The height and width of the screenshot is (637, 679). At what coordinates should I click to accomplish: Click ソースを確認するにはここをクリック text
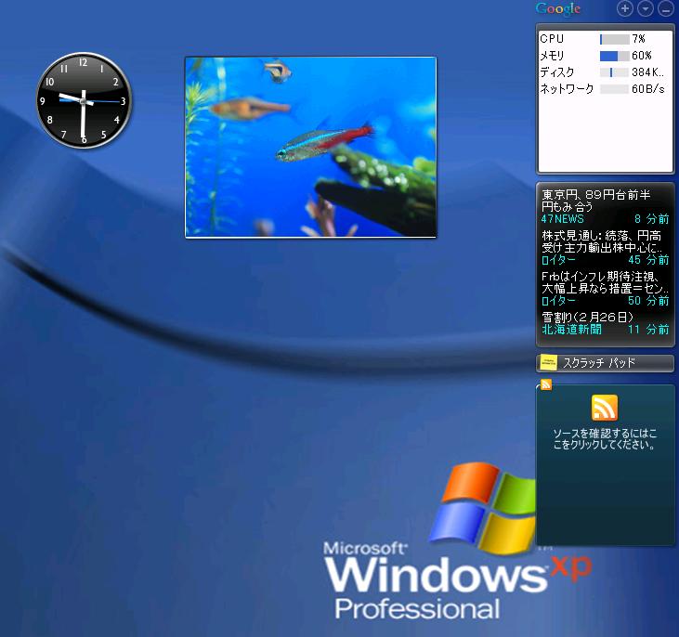point(605,438)
